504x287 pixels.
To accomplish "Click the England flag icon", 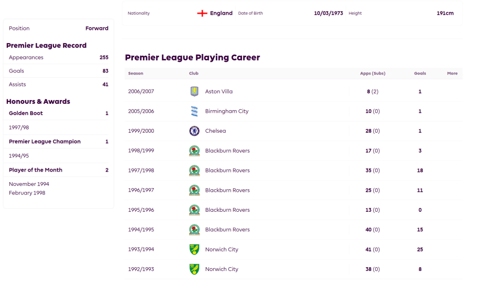I will (202, 13).
